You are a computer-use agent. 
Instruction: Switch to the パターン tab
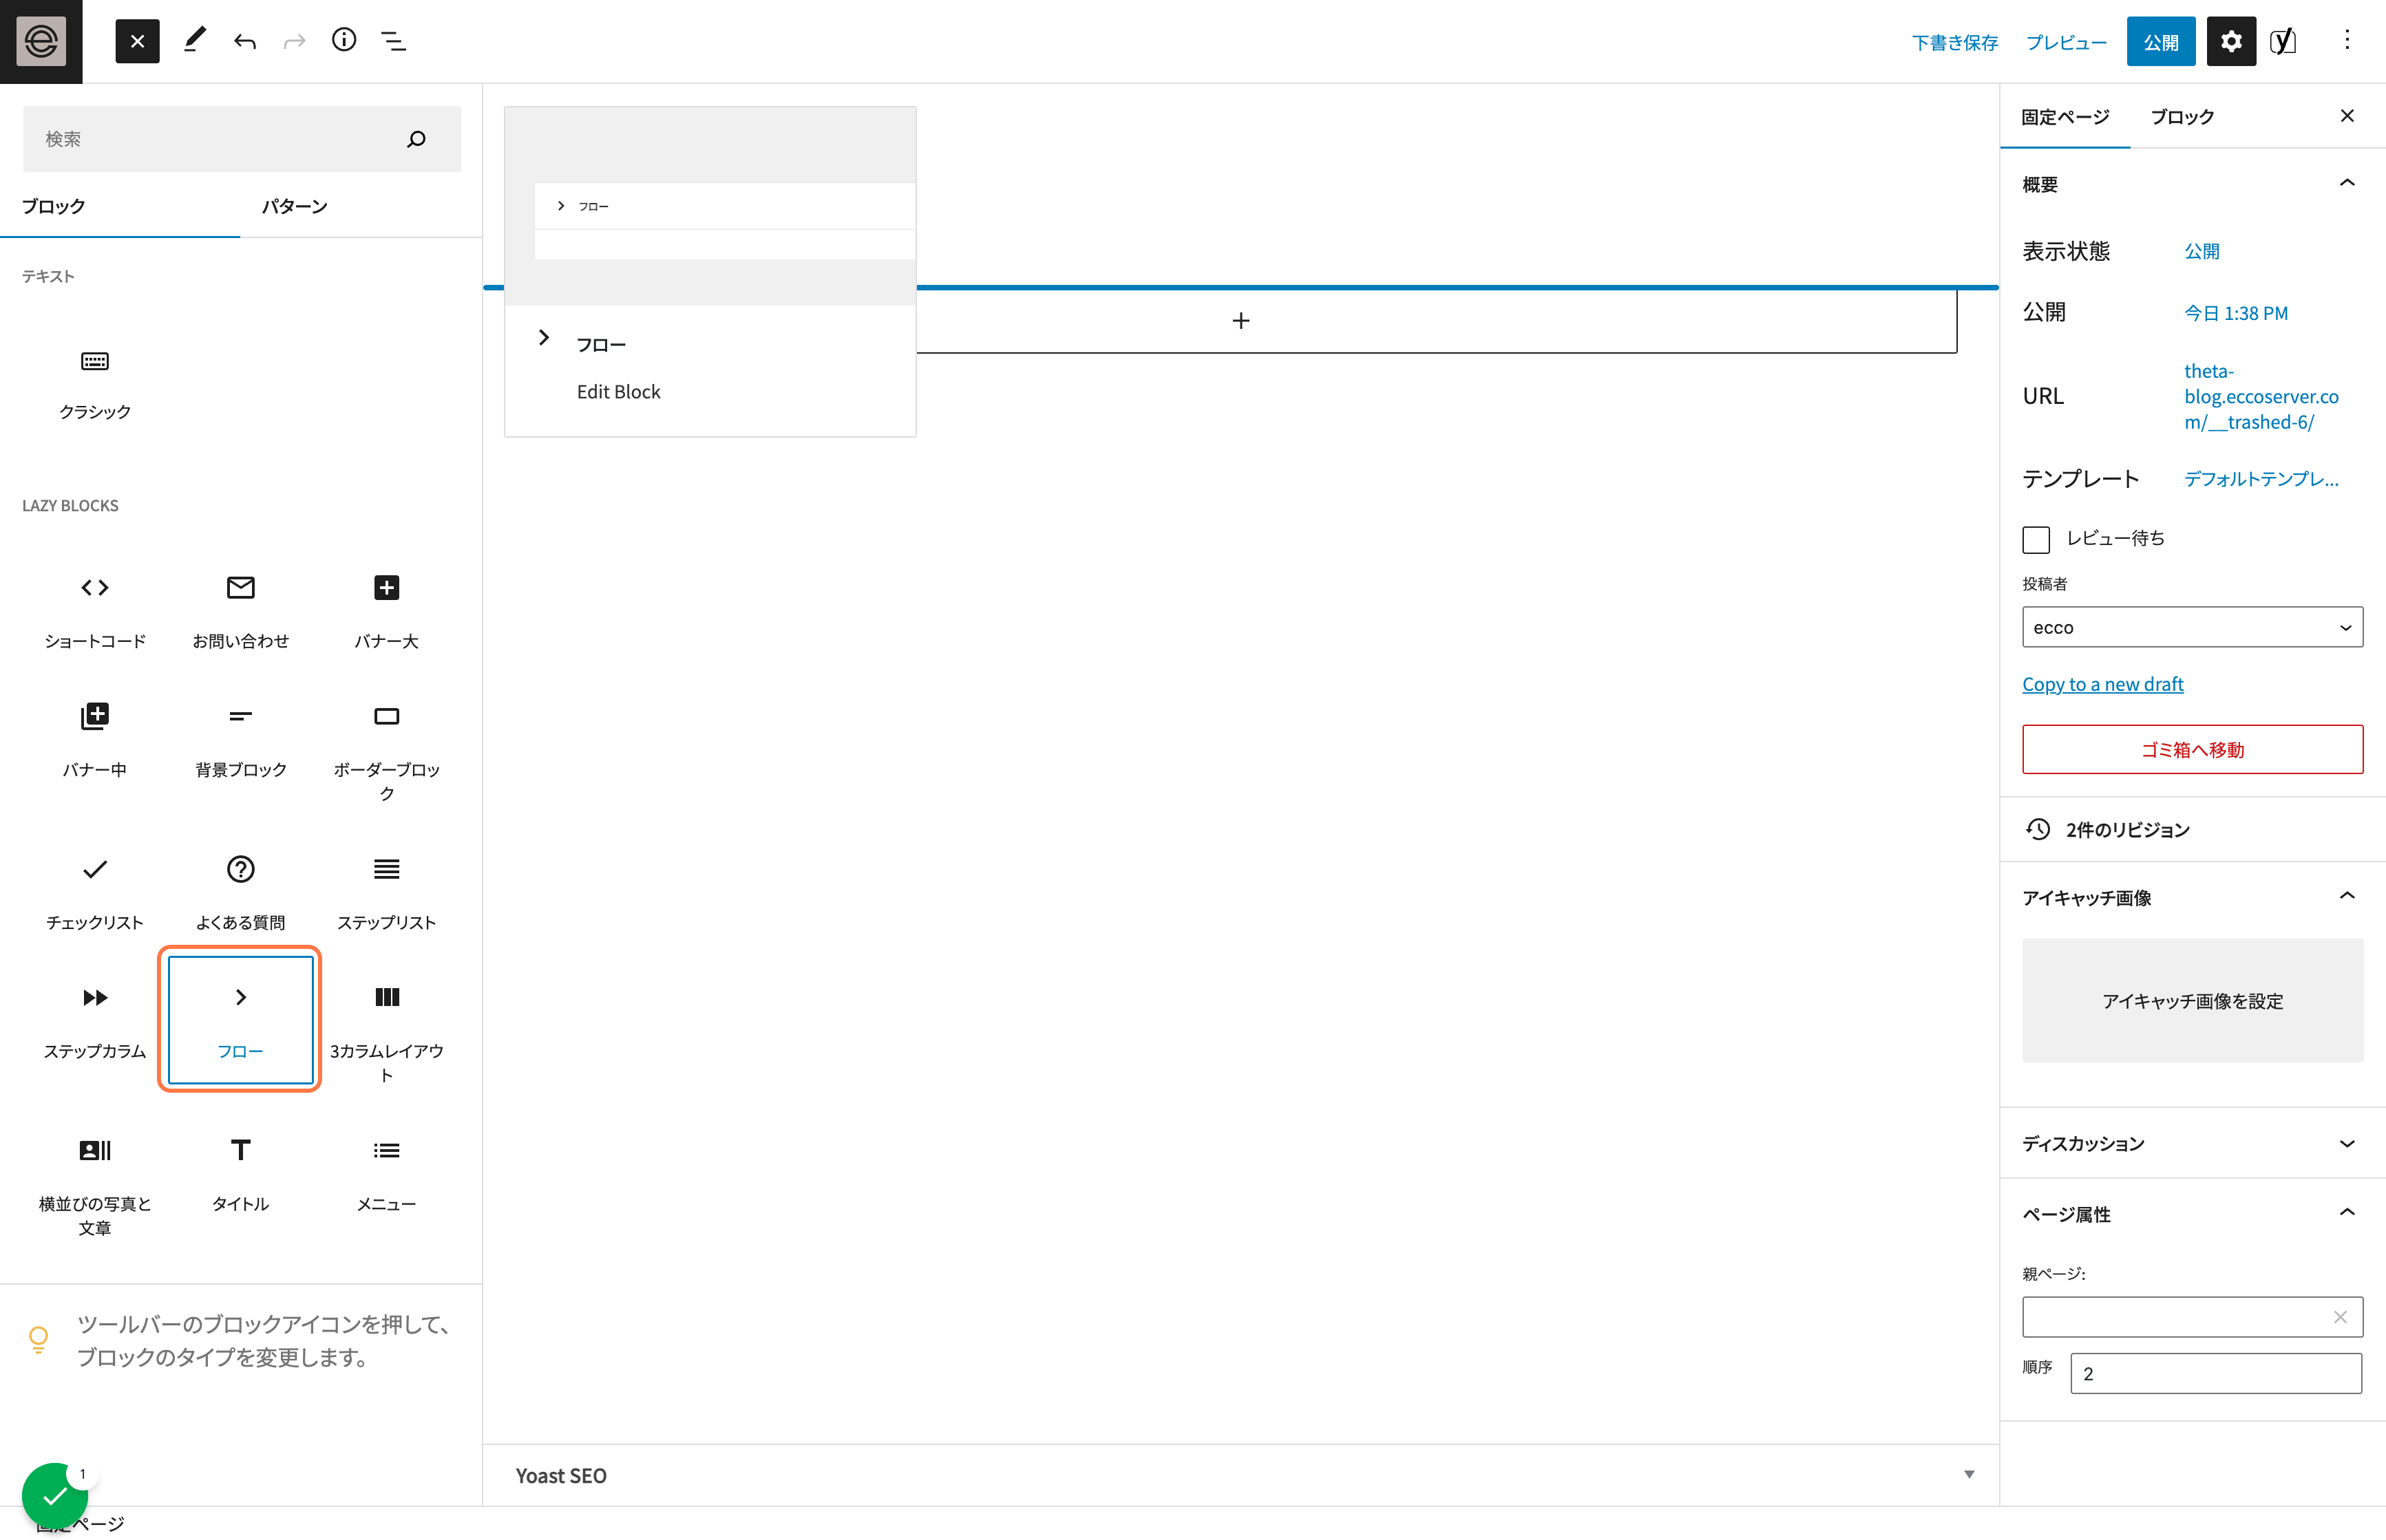(295, 206)
